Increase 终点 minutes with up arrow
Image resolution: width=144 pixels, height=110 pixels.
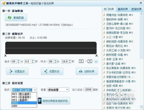coord(55,60)
